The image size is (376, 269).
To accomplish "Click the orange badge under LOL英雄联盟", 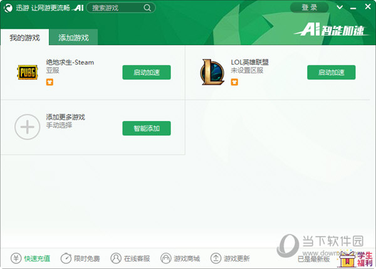I will pos(234,82).
